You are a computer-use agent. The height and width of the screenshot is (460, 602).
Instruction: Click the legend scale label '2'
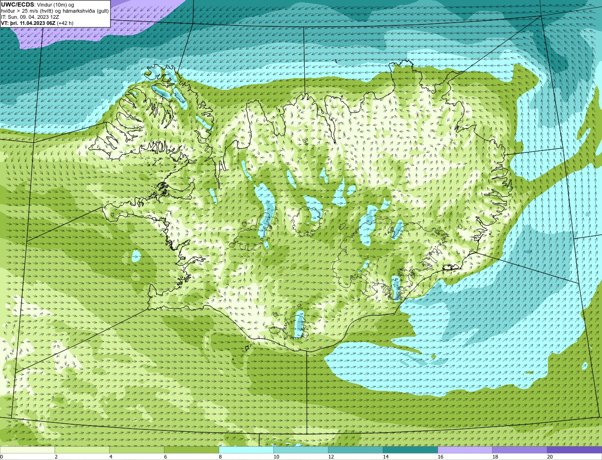[56, 457]
